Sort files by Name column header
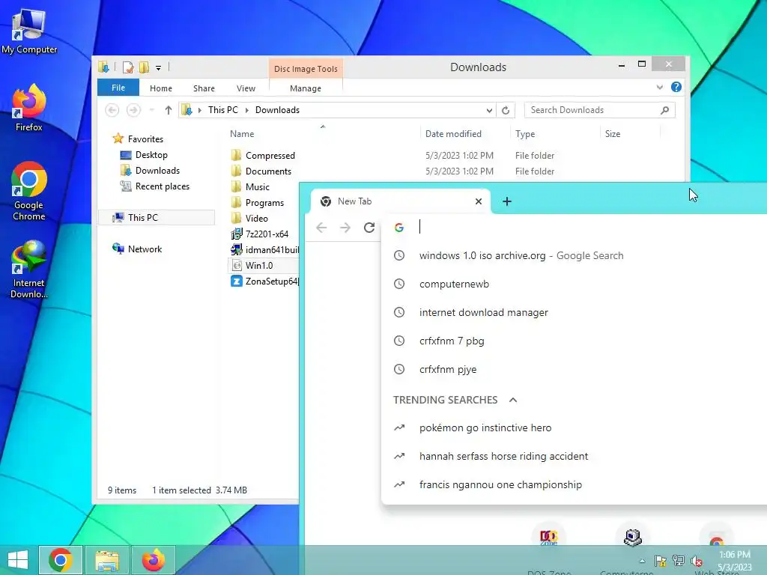767x575 pixels. pyautogui.click(x=242, y=133)
